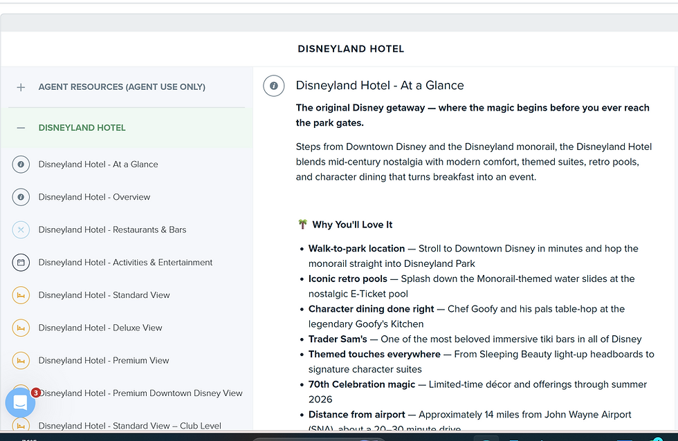This screenshot has width=678, height=441.
Task: Click info icon beside At a Glance sidebar item
Action: (21, 165)
